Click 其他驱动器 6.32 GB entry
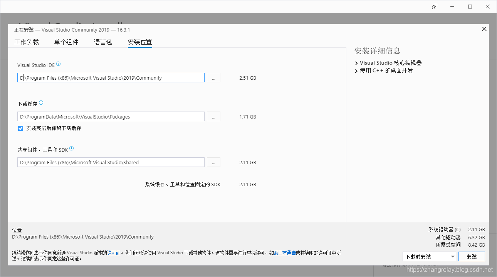Image resolution: width=497 pixels, height=277 pixels. pyautogui.click(x=460, y=237)
